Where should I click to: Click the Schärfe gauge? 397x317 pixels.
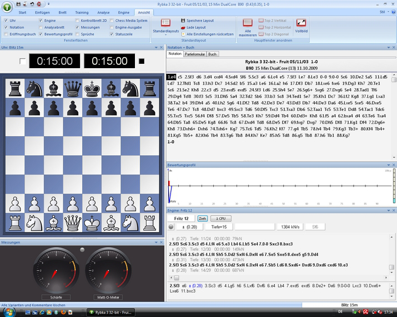click(x=56, y=271)
